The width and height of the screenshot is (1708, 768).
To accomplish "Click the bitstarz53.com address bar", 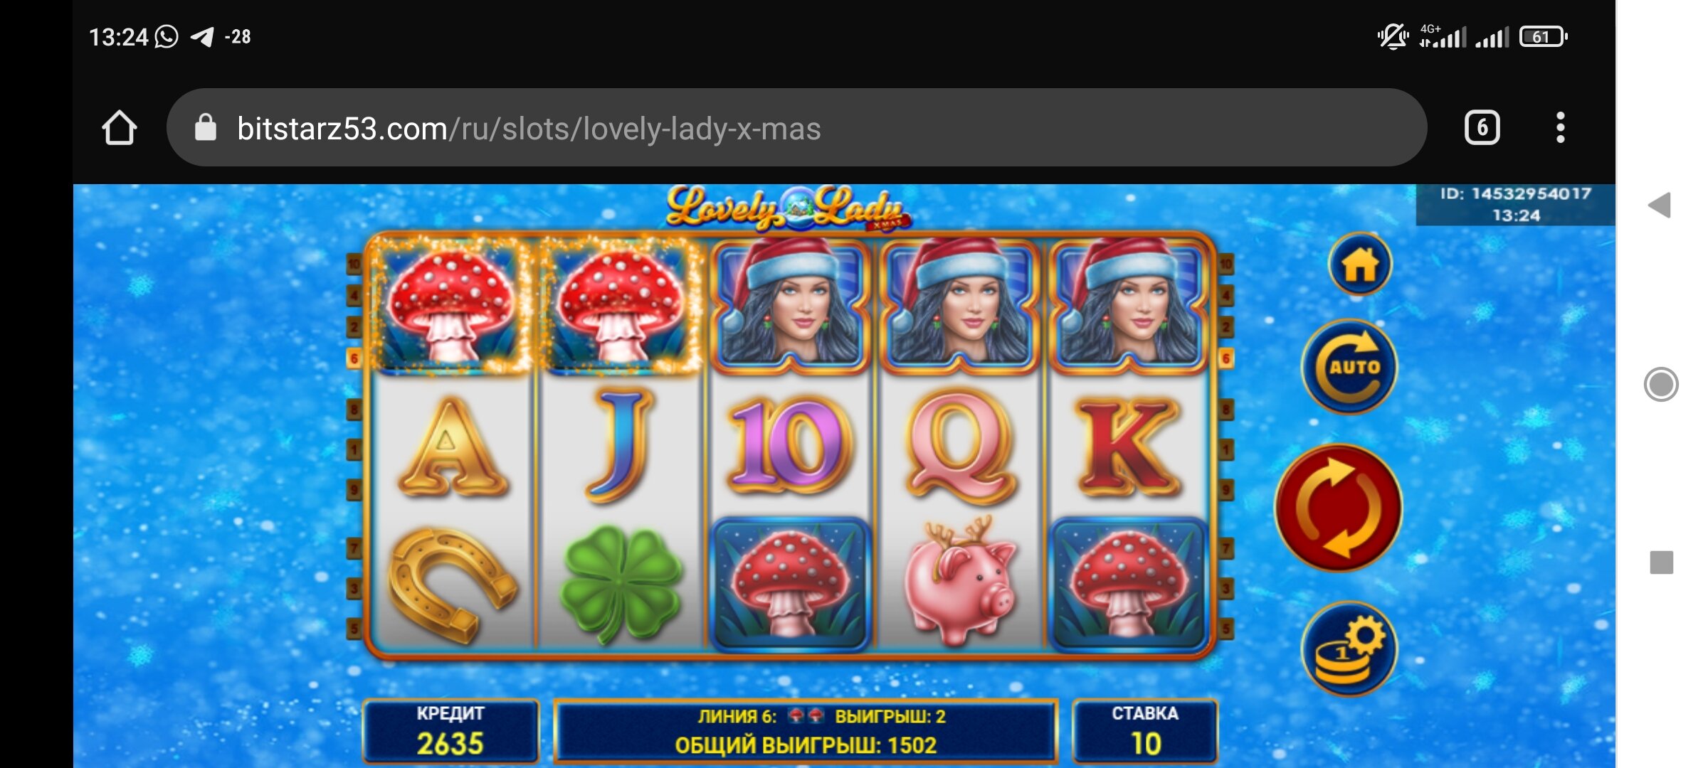I will (x=796, y=128).
